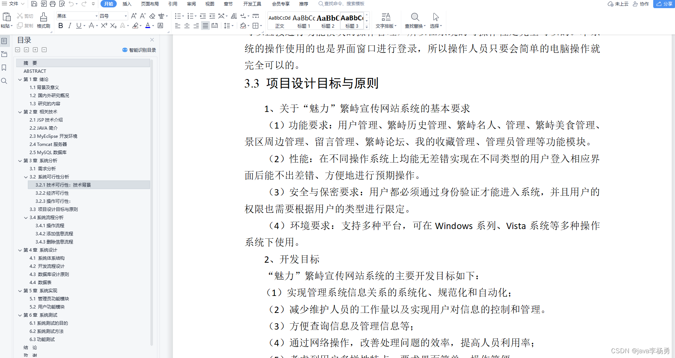The width and height of the screenshot is (675, 358).
Task: Switch to the 审阅 (Review) tab
Action: point(191,4)
